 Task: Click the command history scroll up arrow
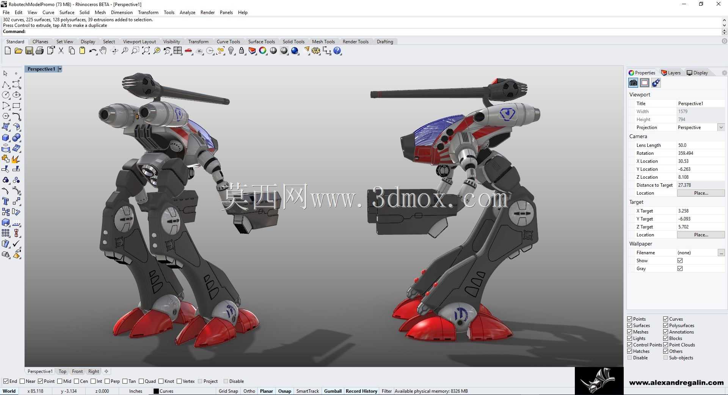coord(725,20)
